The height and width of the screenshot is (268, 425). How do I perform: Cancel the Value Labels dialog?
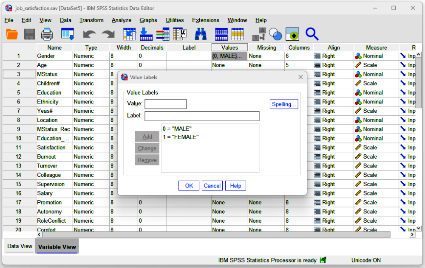click(x=212, y=185)
